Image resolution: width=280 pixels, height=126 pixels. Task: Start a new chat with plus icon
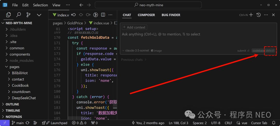(x=251, y=15)
